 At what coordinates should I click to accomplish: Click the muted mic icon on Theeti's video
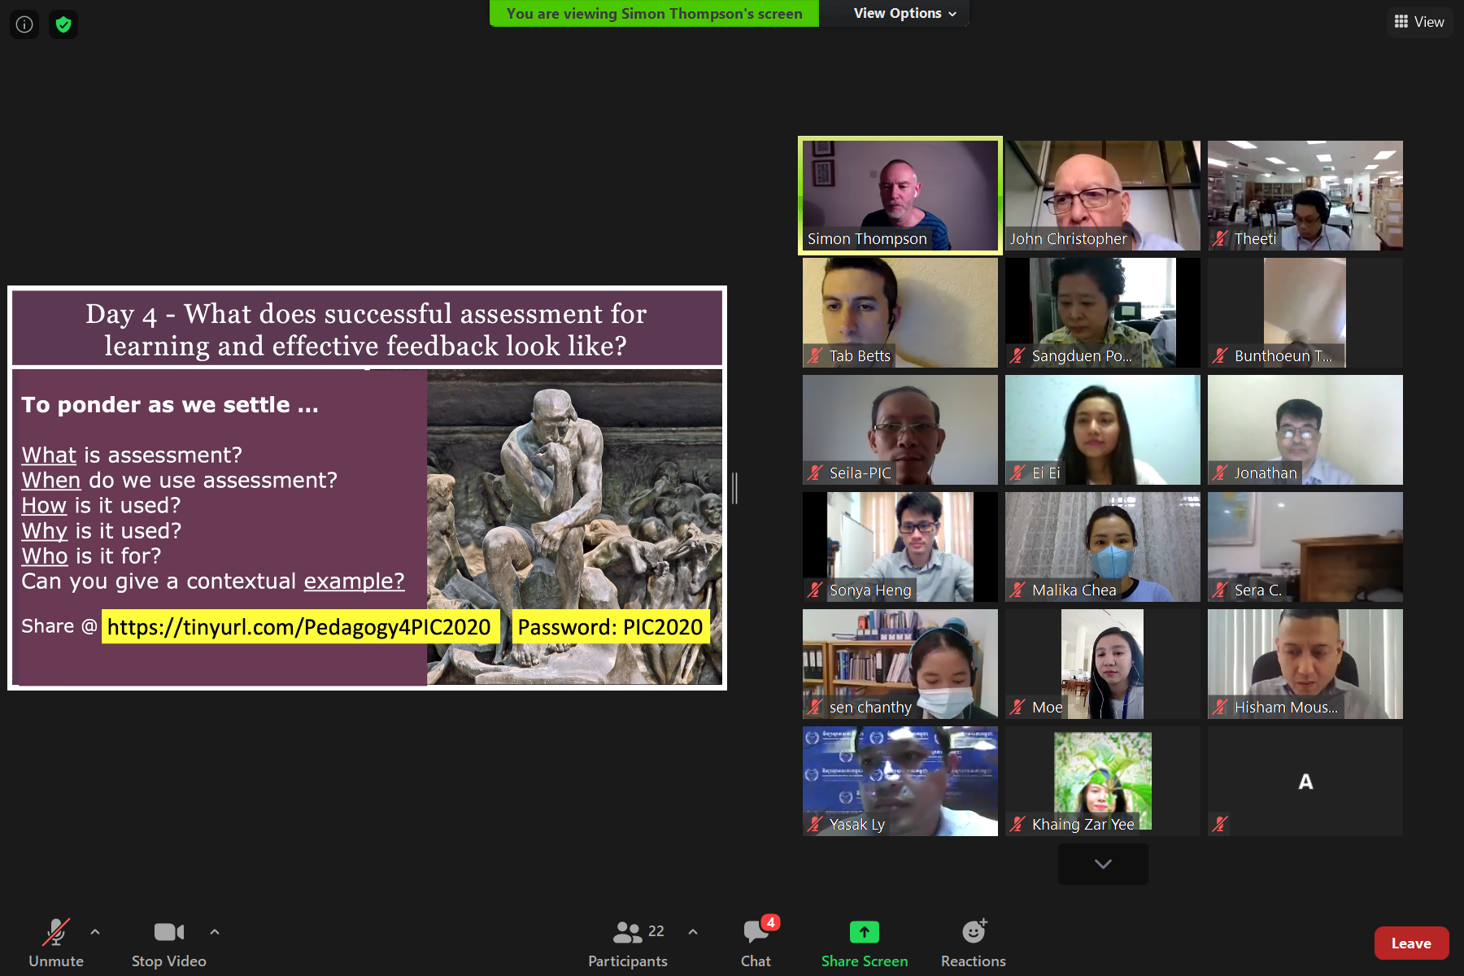[1220, 239]
